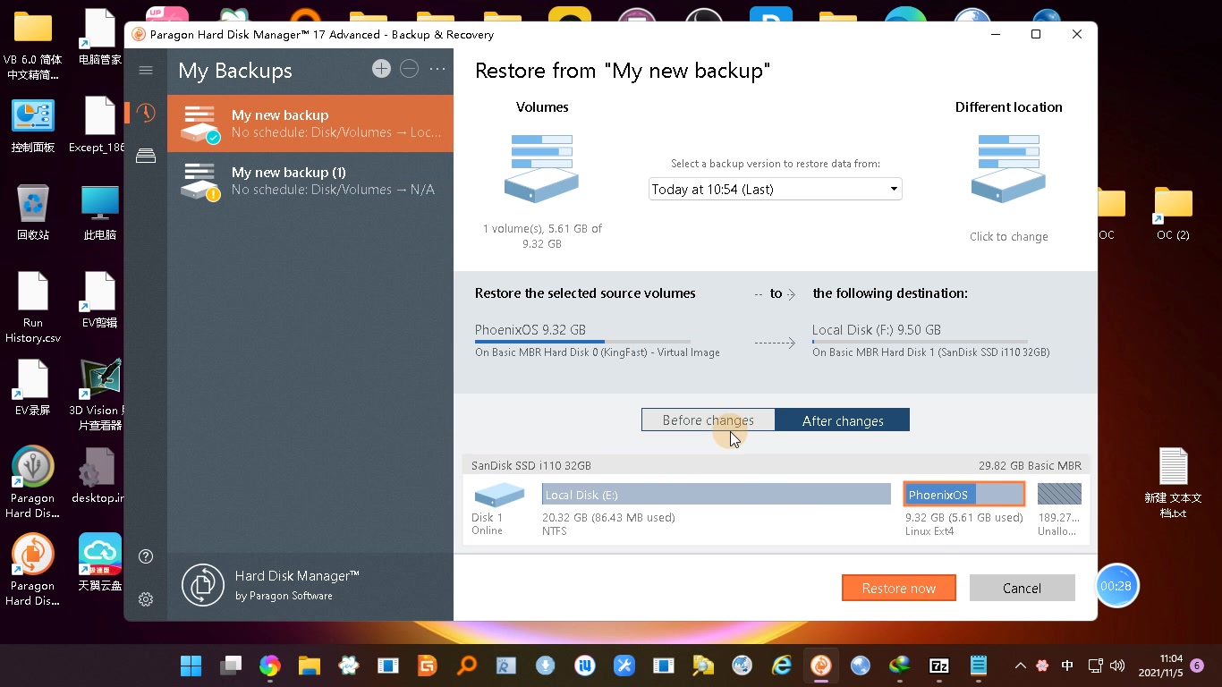Select the PhoenixOS partition bar

click(x=964, y=494)
